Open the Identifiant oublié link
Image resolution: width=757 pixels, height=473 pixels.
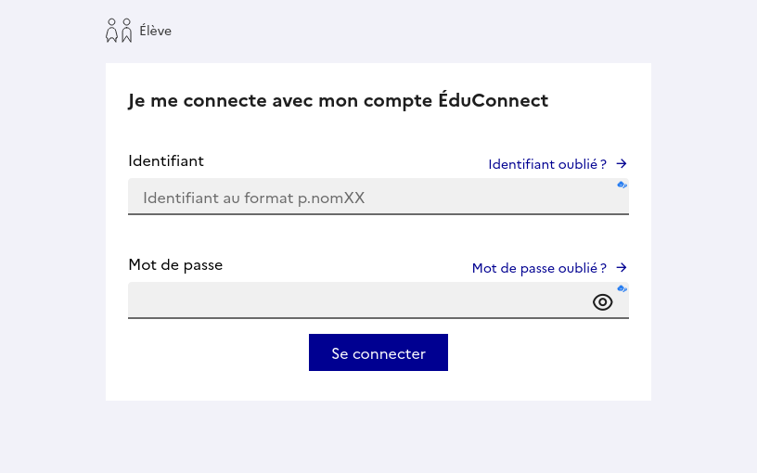click(x=547, y=164)
